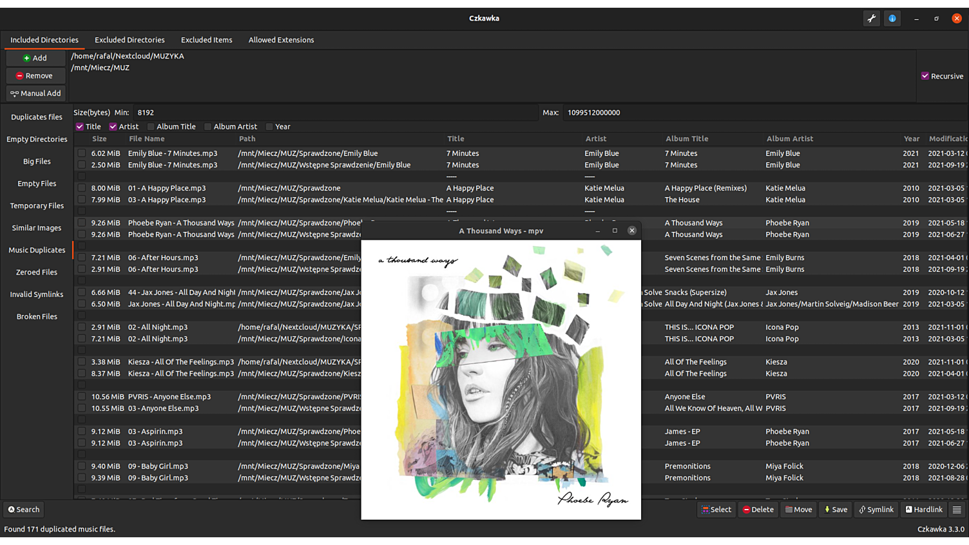
Task: Check the 6.02 MiB Emily Blue row checkbox
Action: (x=82, y=153)
